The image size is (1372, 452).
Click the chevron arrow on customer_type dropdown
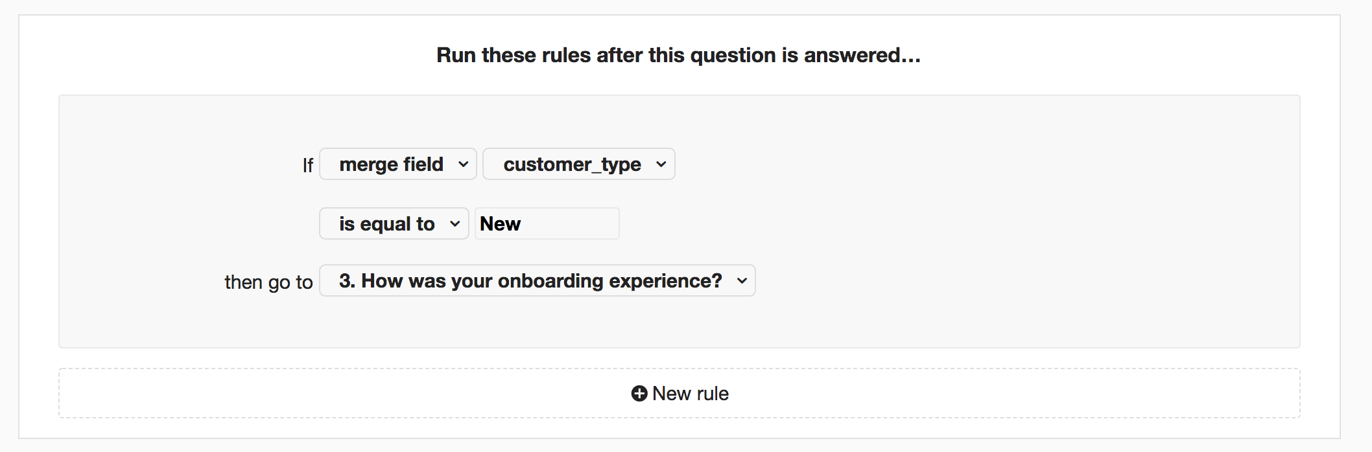661,164
